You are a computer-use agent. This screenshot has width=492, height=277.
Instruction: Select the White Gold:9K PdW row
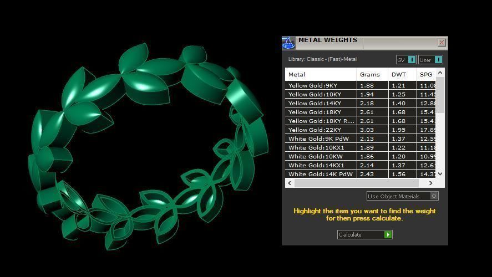tap(361, 138)
